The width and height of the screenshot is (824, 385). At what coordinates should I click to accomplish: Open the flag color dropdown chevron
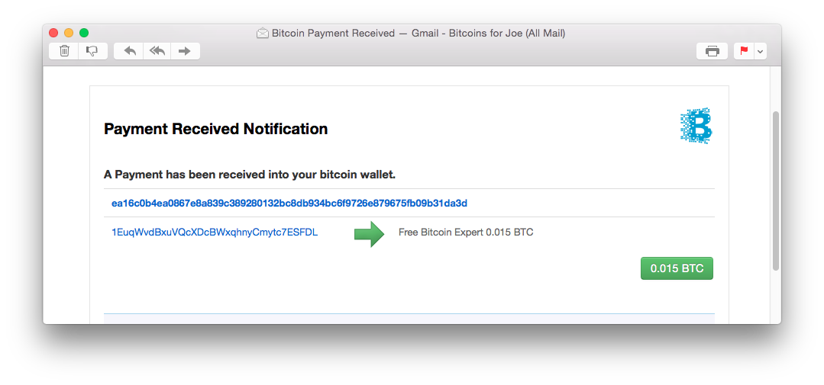pyautogui.click(x=760, y=51)
